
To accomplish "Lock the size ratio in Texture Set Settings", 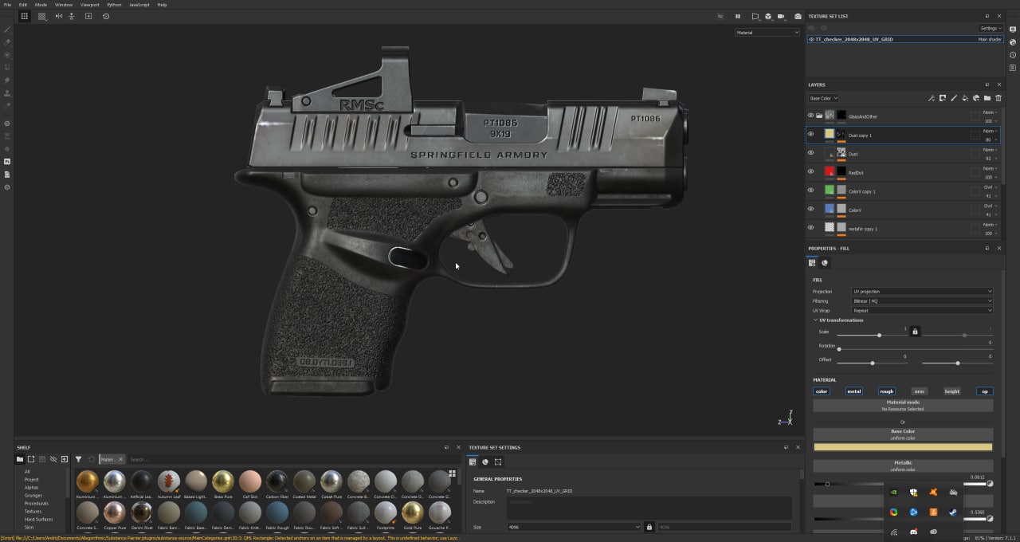I will point(649,527).
